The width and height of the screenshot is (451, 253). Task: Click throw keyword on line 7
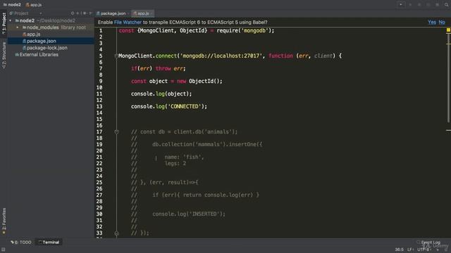point(163,69)
